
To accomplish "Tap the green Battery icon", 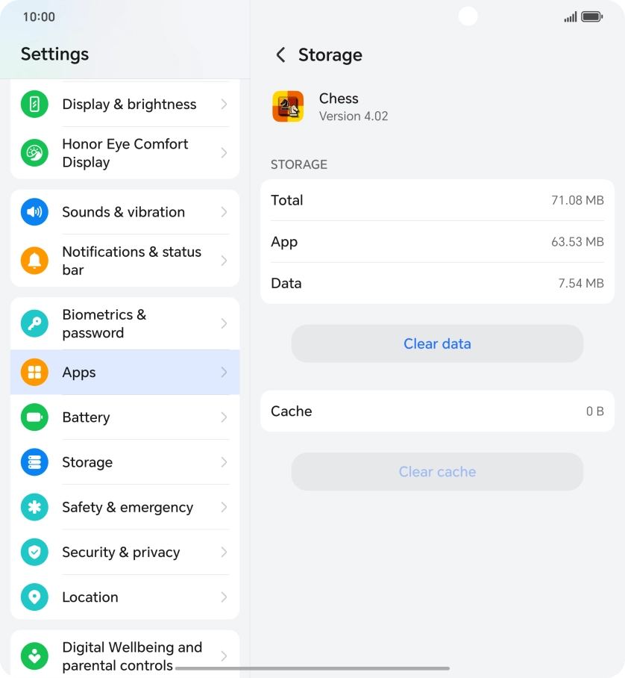I will pos(34,417).
